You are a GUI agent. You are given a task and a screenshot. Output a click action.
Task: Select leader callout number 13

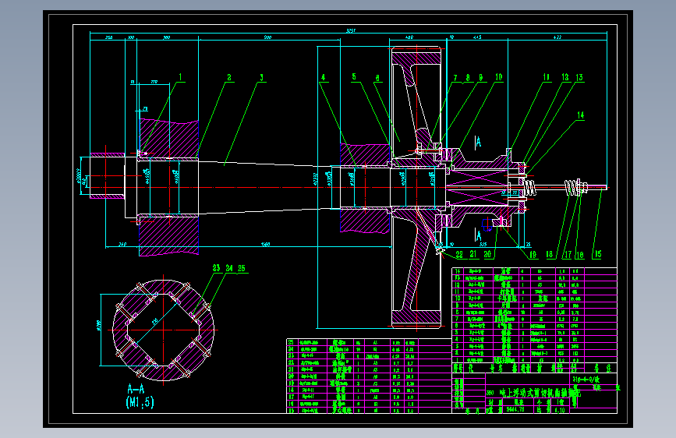click(x=579, y=77)
